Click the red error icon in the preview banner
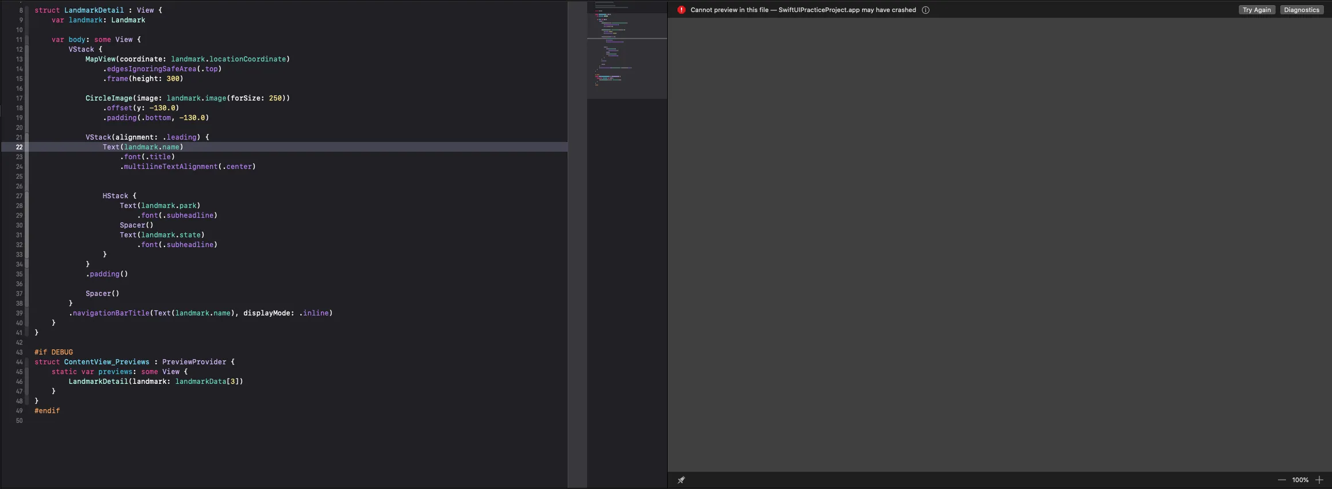This screenshot has width=1332, height=489. [682, 10]
